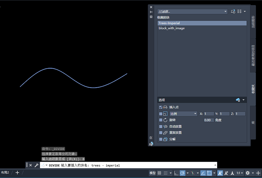The image size is (262, 178).
Task: Click the insertion point icon beside 插入点
Action: 165,107
